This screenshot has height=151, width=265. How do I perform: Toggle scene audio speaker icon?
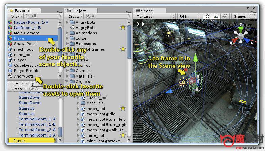(x=225, y=17)
